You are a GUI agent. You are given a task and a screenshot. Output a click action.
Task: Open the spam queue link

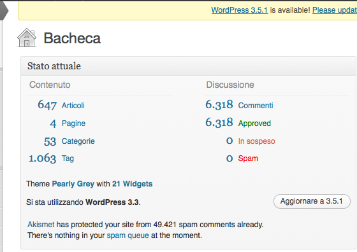[x=127, y=235]
